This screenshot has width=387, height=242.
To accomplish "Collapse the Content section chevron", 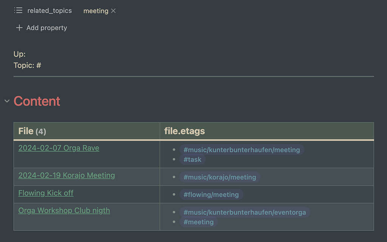I will (x=6, y=101).
